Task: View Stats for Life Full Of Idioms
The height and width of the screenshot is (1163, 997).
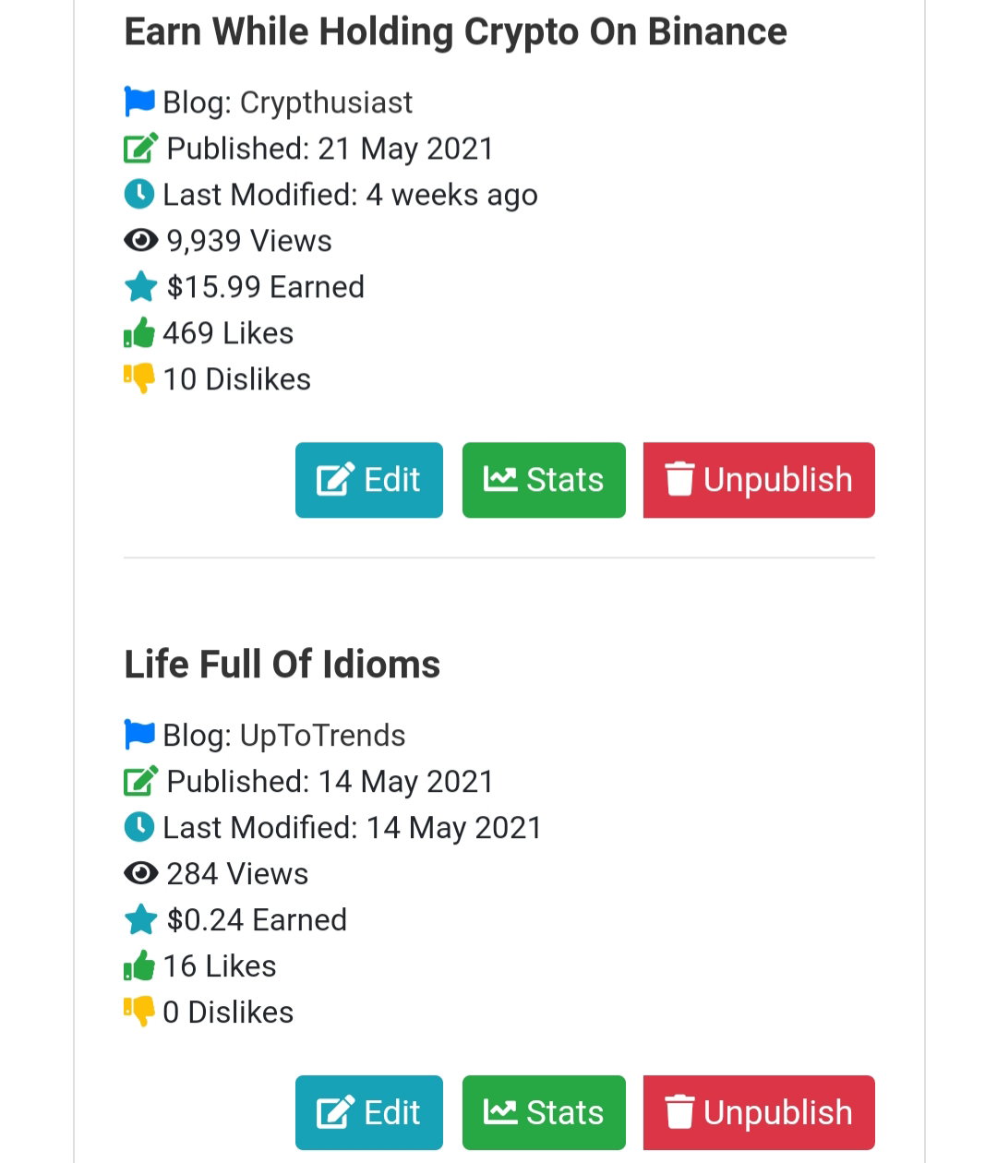Action: 544,1112
